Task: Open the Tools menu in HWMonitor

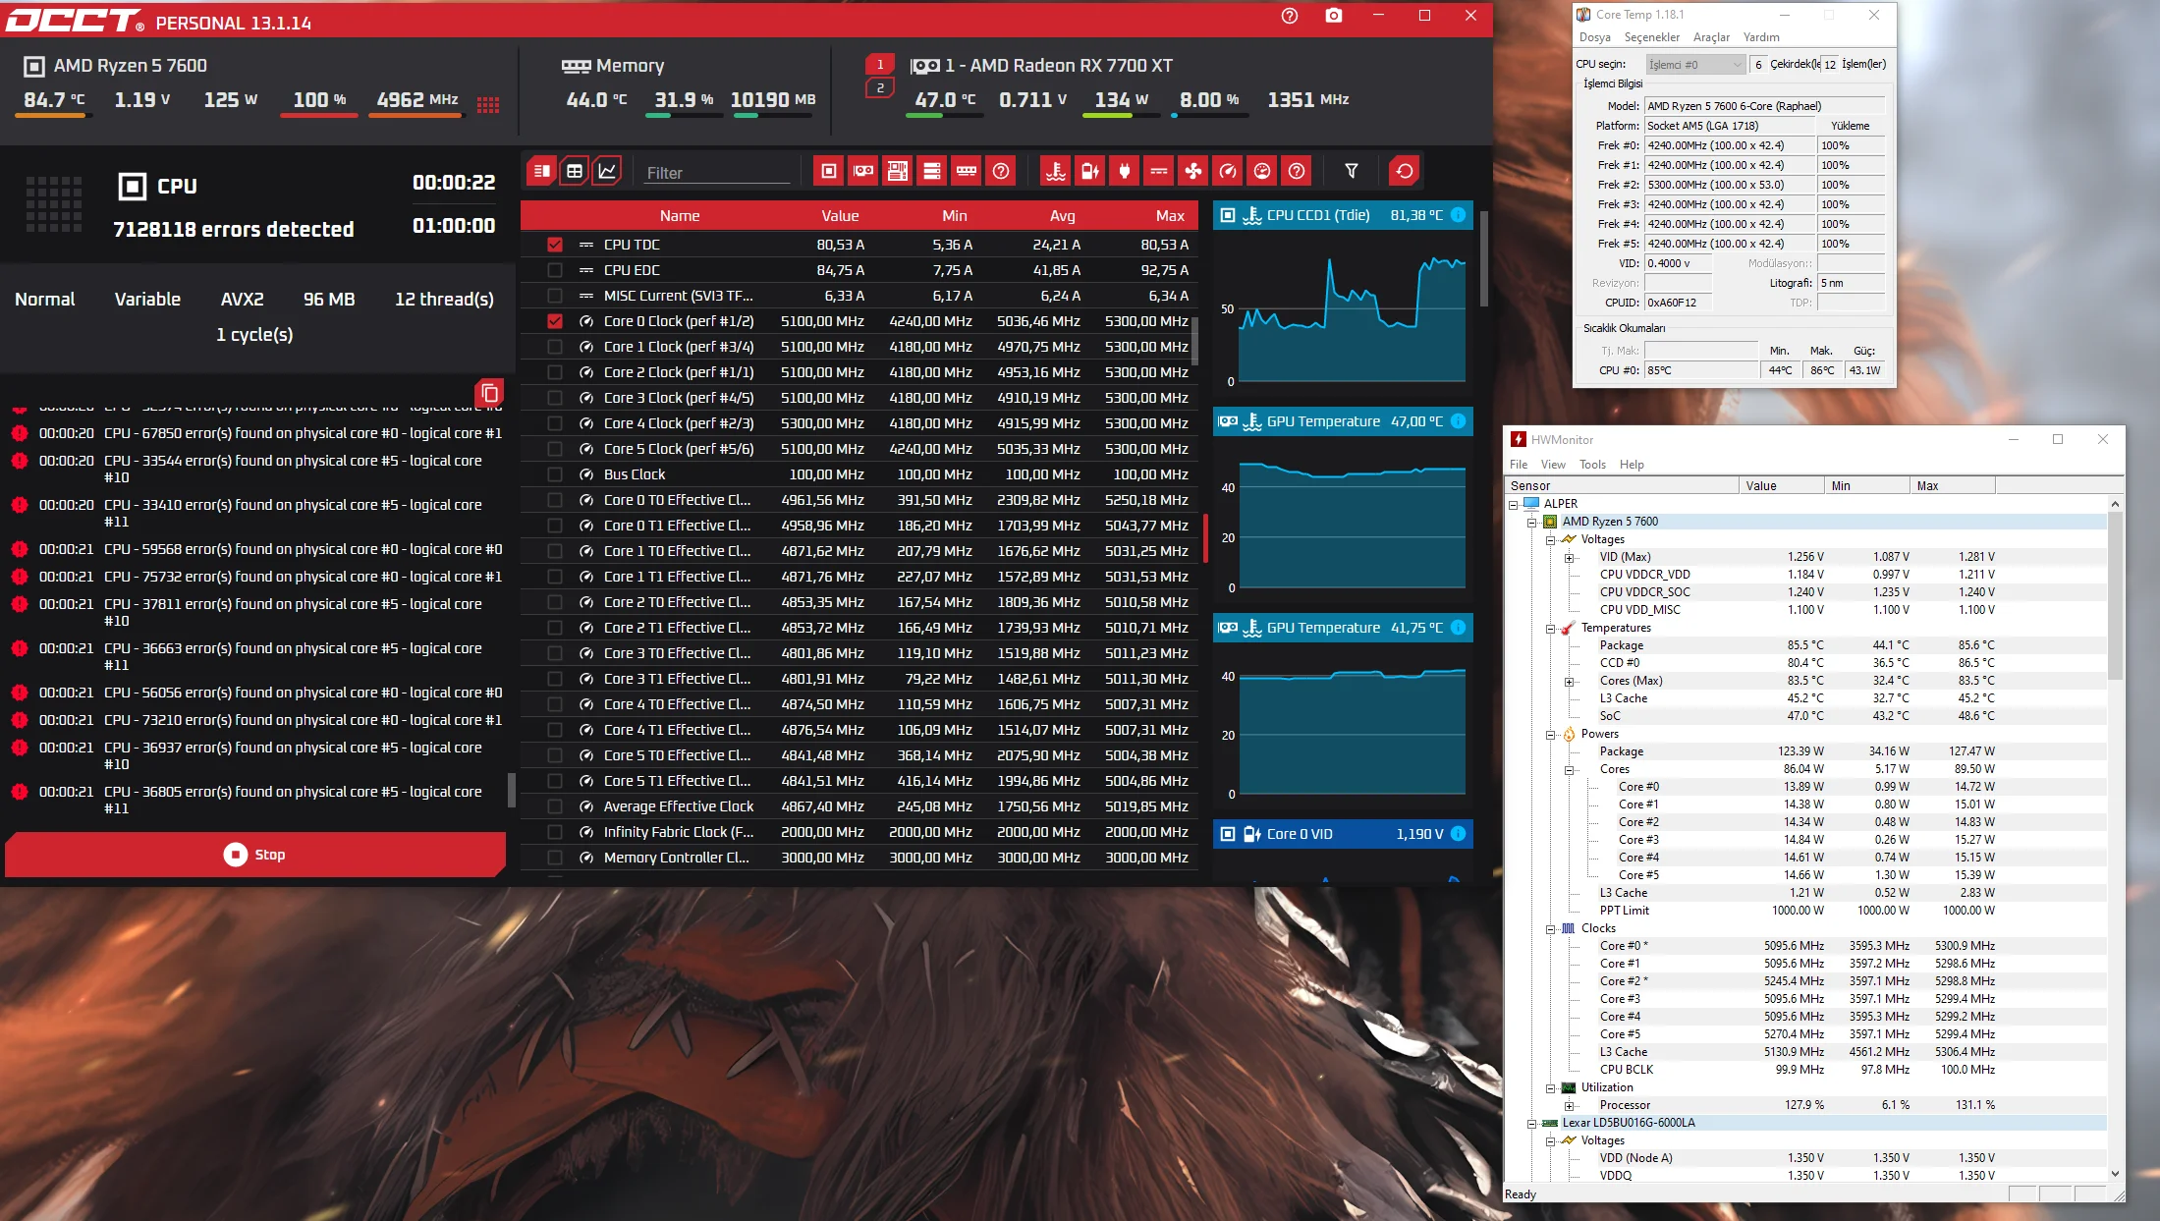Action: tap(1592, 465)
